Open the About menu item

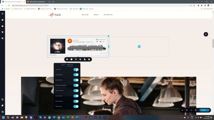96,15
